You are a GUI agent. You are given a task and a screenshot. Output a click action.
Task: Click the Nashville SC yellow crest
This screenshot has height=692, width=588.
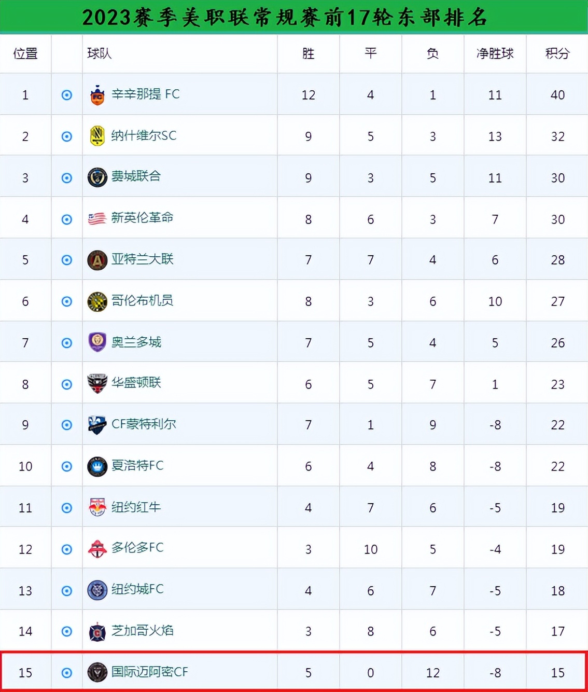(x=97, y=136)
